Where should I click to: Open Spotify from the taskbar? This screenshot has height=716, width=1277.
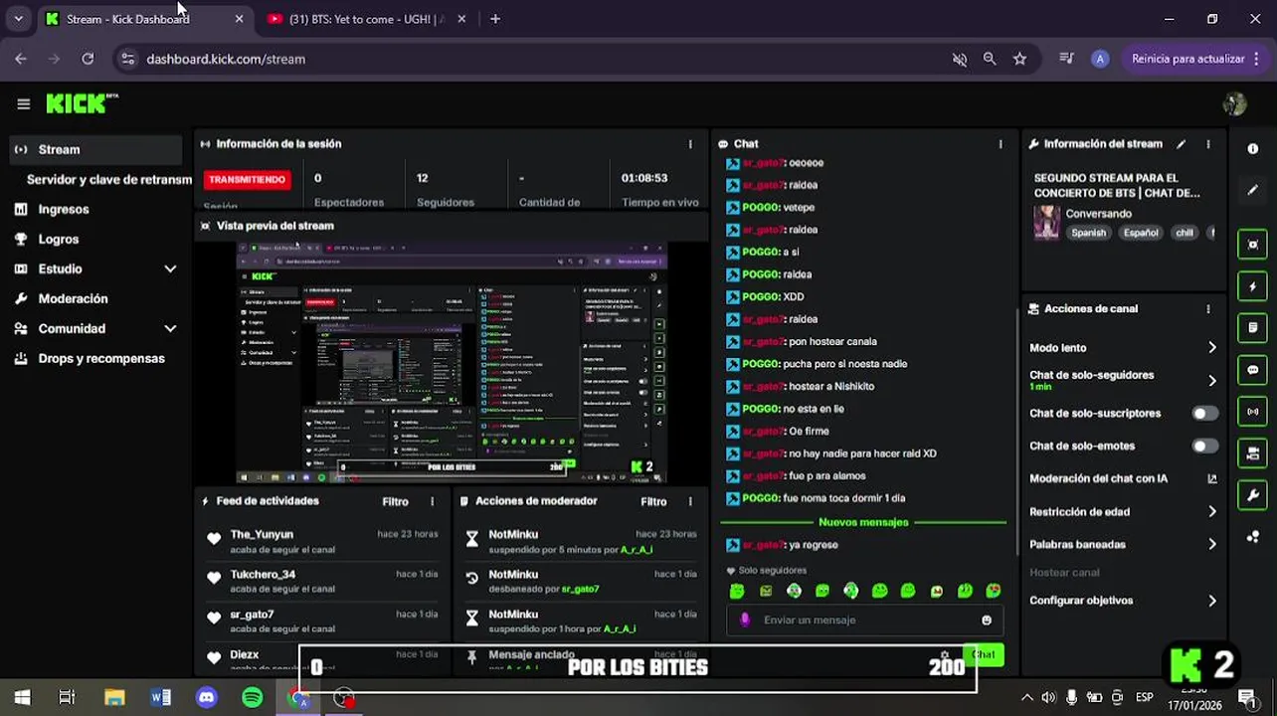[x=253, y=698]
